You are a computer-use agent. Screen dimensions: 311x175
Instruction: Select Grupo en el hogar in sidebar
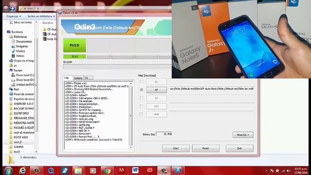coord(21,61)
